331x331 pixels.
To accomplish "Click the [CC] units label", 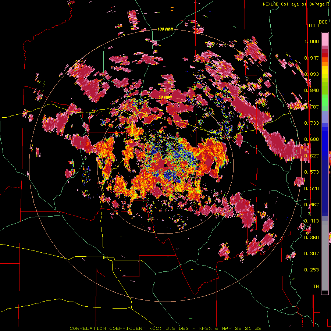I will pyautogui.click(x=314, y=25).
